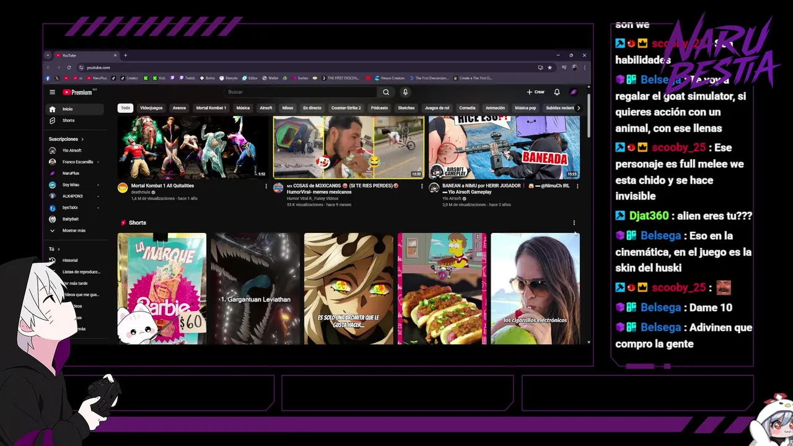Expand the Suscripciones section arrow
Screen dimensions: 793x446
tap(82, 139)
